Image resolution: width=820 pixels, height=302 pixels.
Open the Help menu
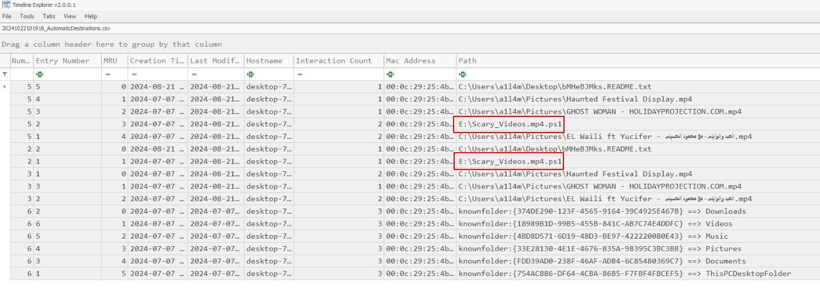pos(91,16)
